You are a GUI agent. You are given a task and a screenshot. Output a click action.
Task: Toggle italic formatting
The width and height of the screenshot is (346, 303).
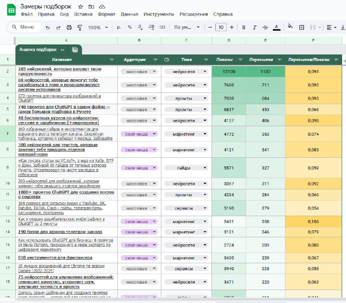point(254,27)
